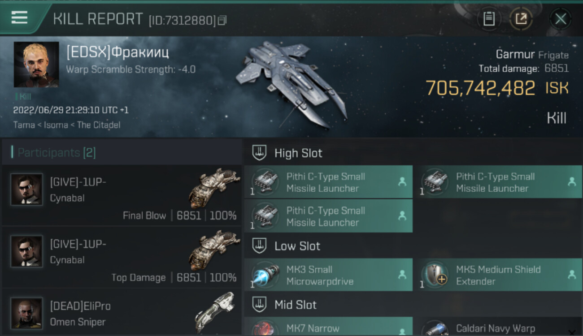Click the Participants [2] header
Viewport: 583px width, 336px height.
click(57, 153)
